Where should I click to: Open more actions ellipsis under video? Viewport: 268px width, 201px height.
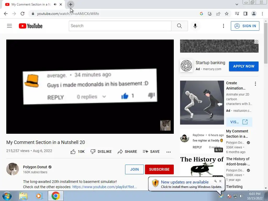(169, 152)
